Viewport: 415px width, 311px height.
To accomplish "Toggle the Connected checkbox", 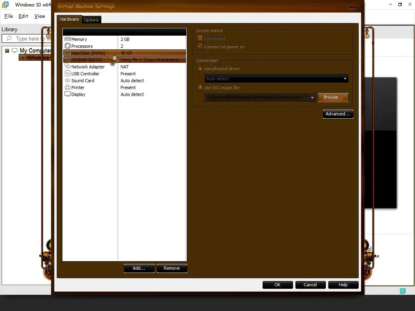I will (200, 38).
